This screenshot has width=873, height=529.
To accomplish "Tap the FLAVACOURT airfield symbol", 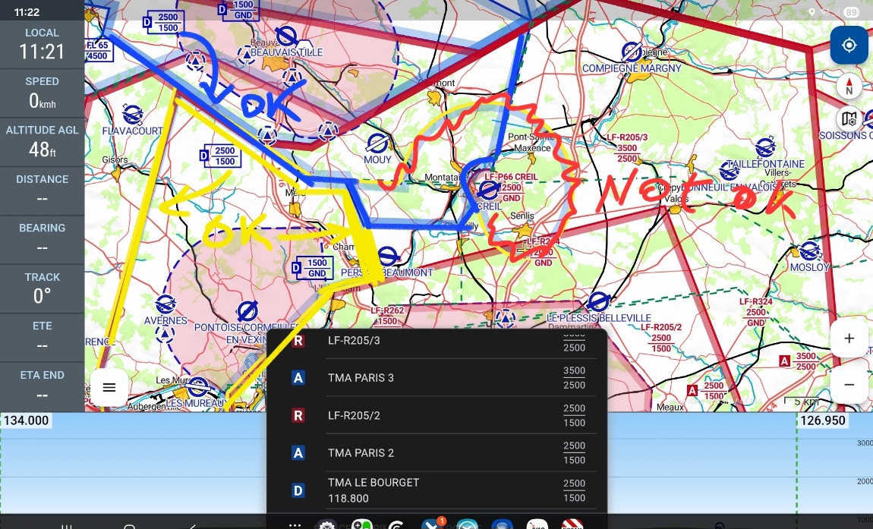I will [133, 115].
